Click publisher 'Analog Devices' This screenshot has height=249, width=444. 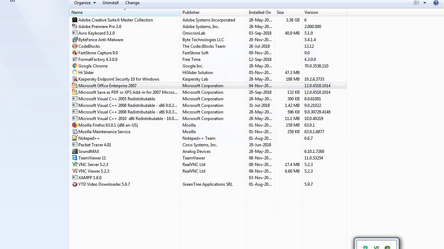coord(196,151)
